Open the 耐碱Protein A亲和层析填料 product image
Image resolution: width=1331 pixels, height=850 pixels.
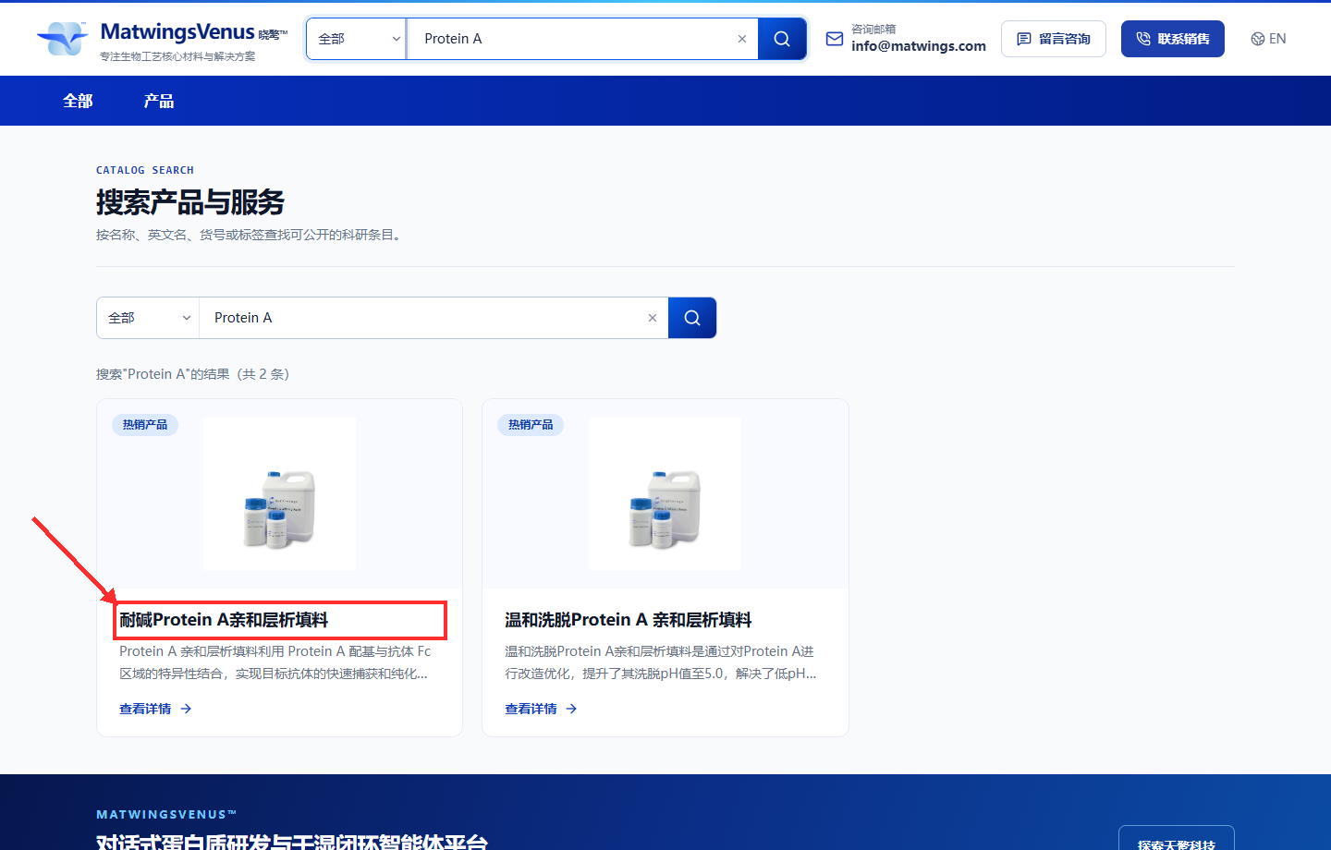point(279,493)
